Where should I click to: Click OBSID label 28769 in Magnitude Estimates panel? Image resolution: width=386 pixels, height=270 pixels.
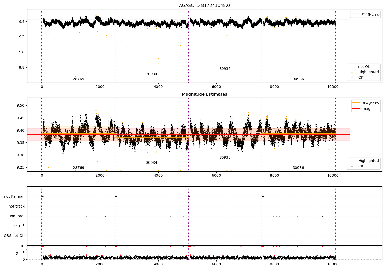click(x=78, y=168)
